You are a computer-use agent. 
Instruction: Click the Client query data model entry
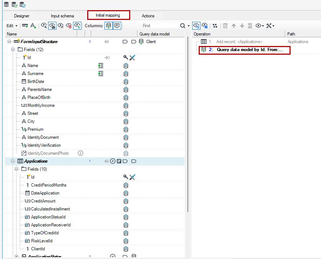(x=151, y=42)
